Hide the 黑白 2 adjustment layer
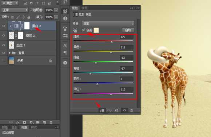211x137 pixels. pos(4,26)
